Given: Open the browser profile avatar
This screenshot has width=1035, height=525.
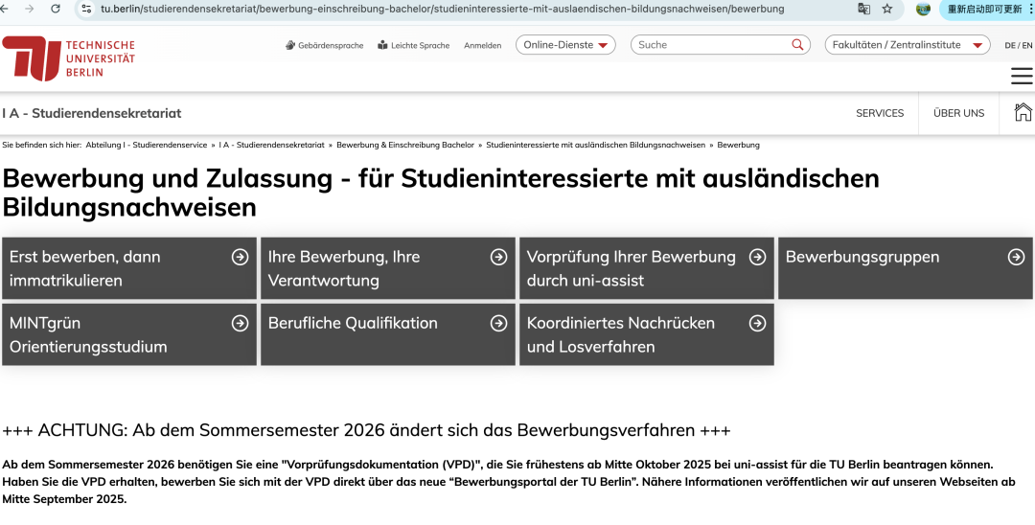Looking at the screenshot, I should (x=923, y=9).
